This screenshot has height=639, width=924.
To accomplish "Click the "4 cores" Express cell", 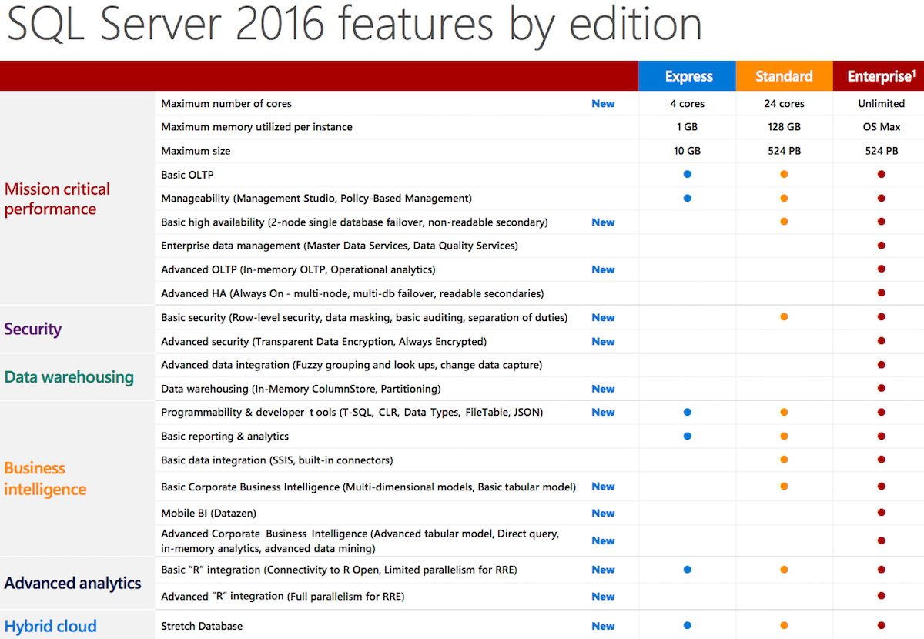I will (688, 103).
